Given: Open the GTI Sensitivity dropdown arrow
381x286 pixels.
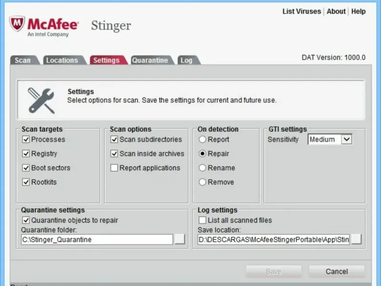Looking at the screenshot, I should [347, 139].
